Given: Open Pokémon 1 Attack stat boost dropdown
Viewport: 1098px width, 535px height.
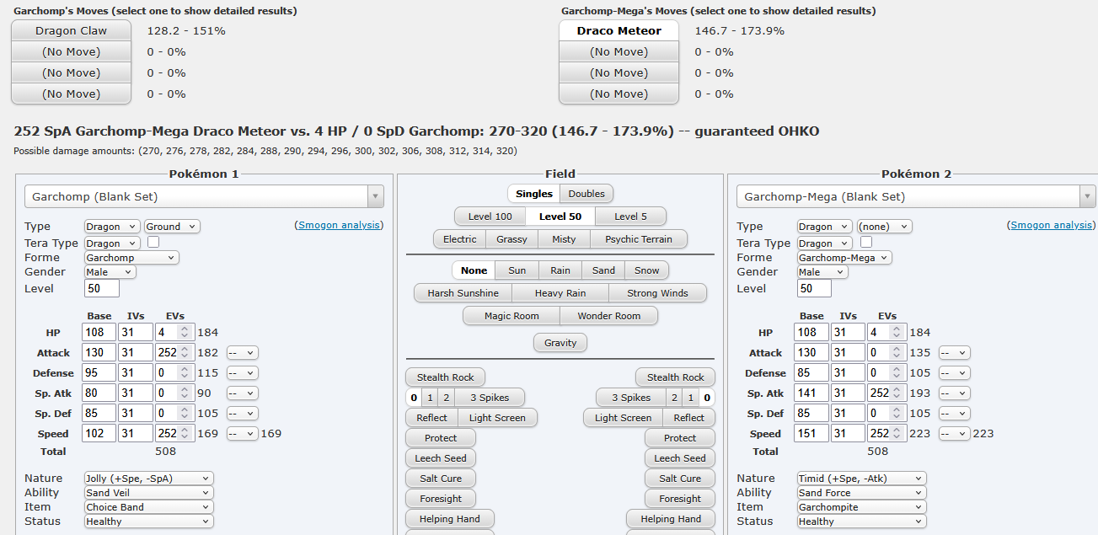Looking at the screenshot, I should (x=242, y=353).
